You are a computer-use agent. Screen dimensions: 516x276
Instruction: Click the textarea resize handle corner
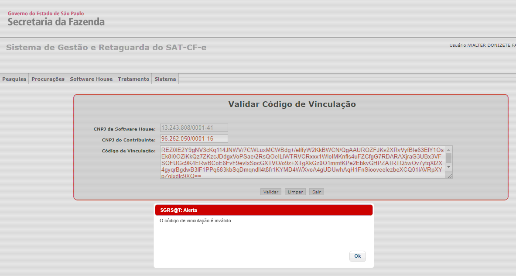[450, 176]
